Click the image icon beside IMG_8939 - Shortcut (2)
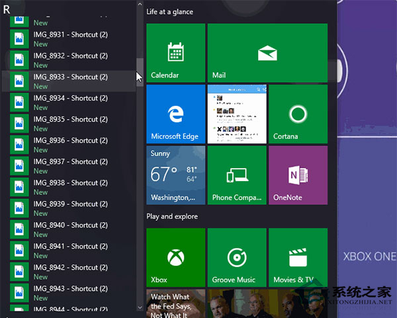Screen dimensions: 397x318 [x=19, y=208]
